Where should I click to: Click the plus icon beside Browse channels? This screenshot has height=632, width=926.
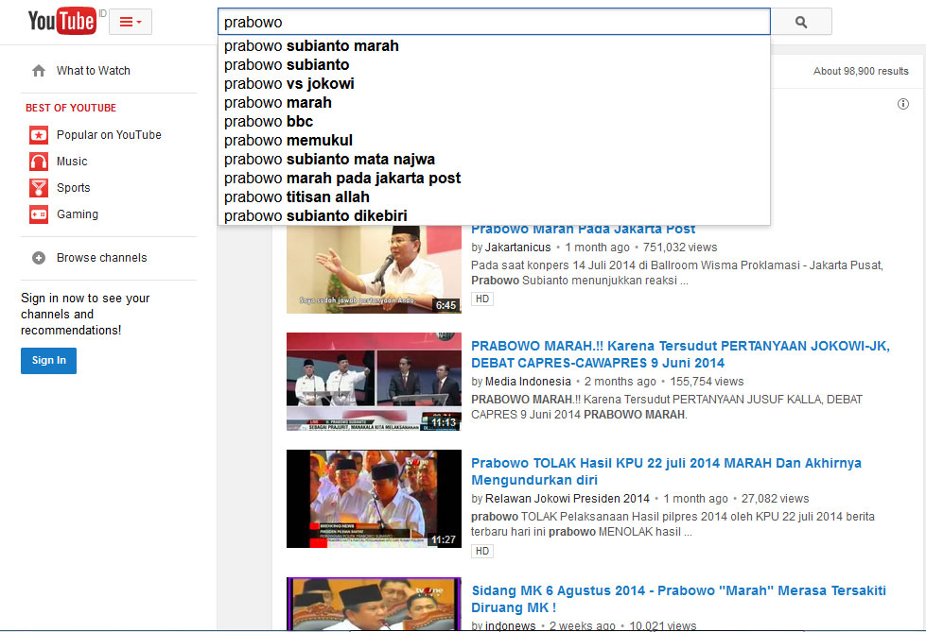39,258
